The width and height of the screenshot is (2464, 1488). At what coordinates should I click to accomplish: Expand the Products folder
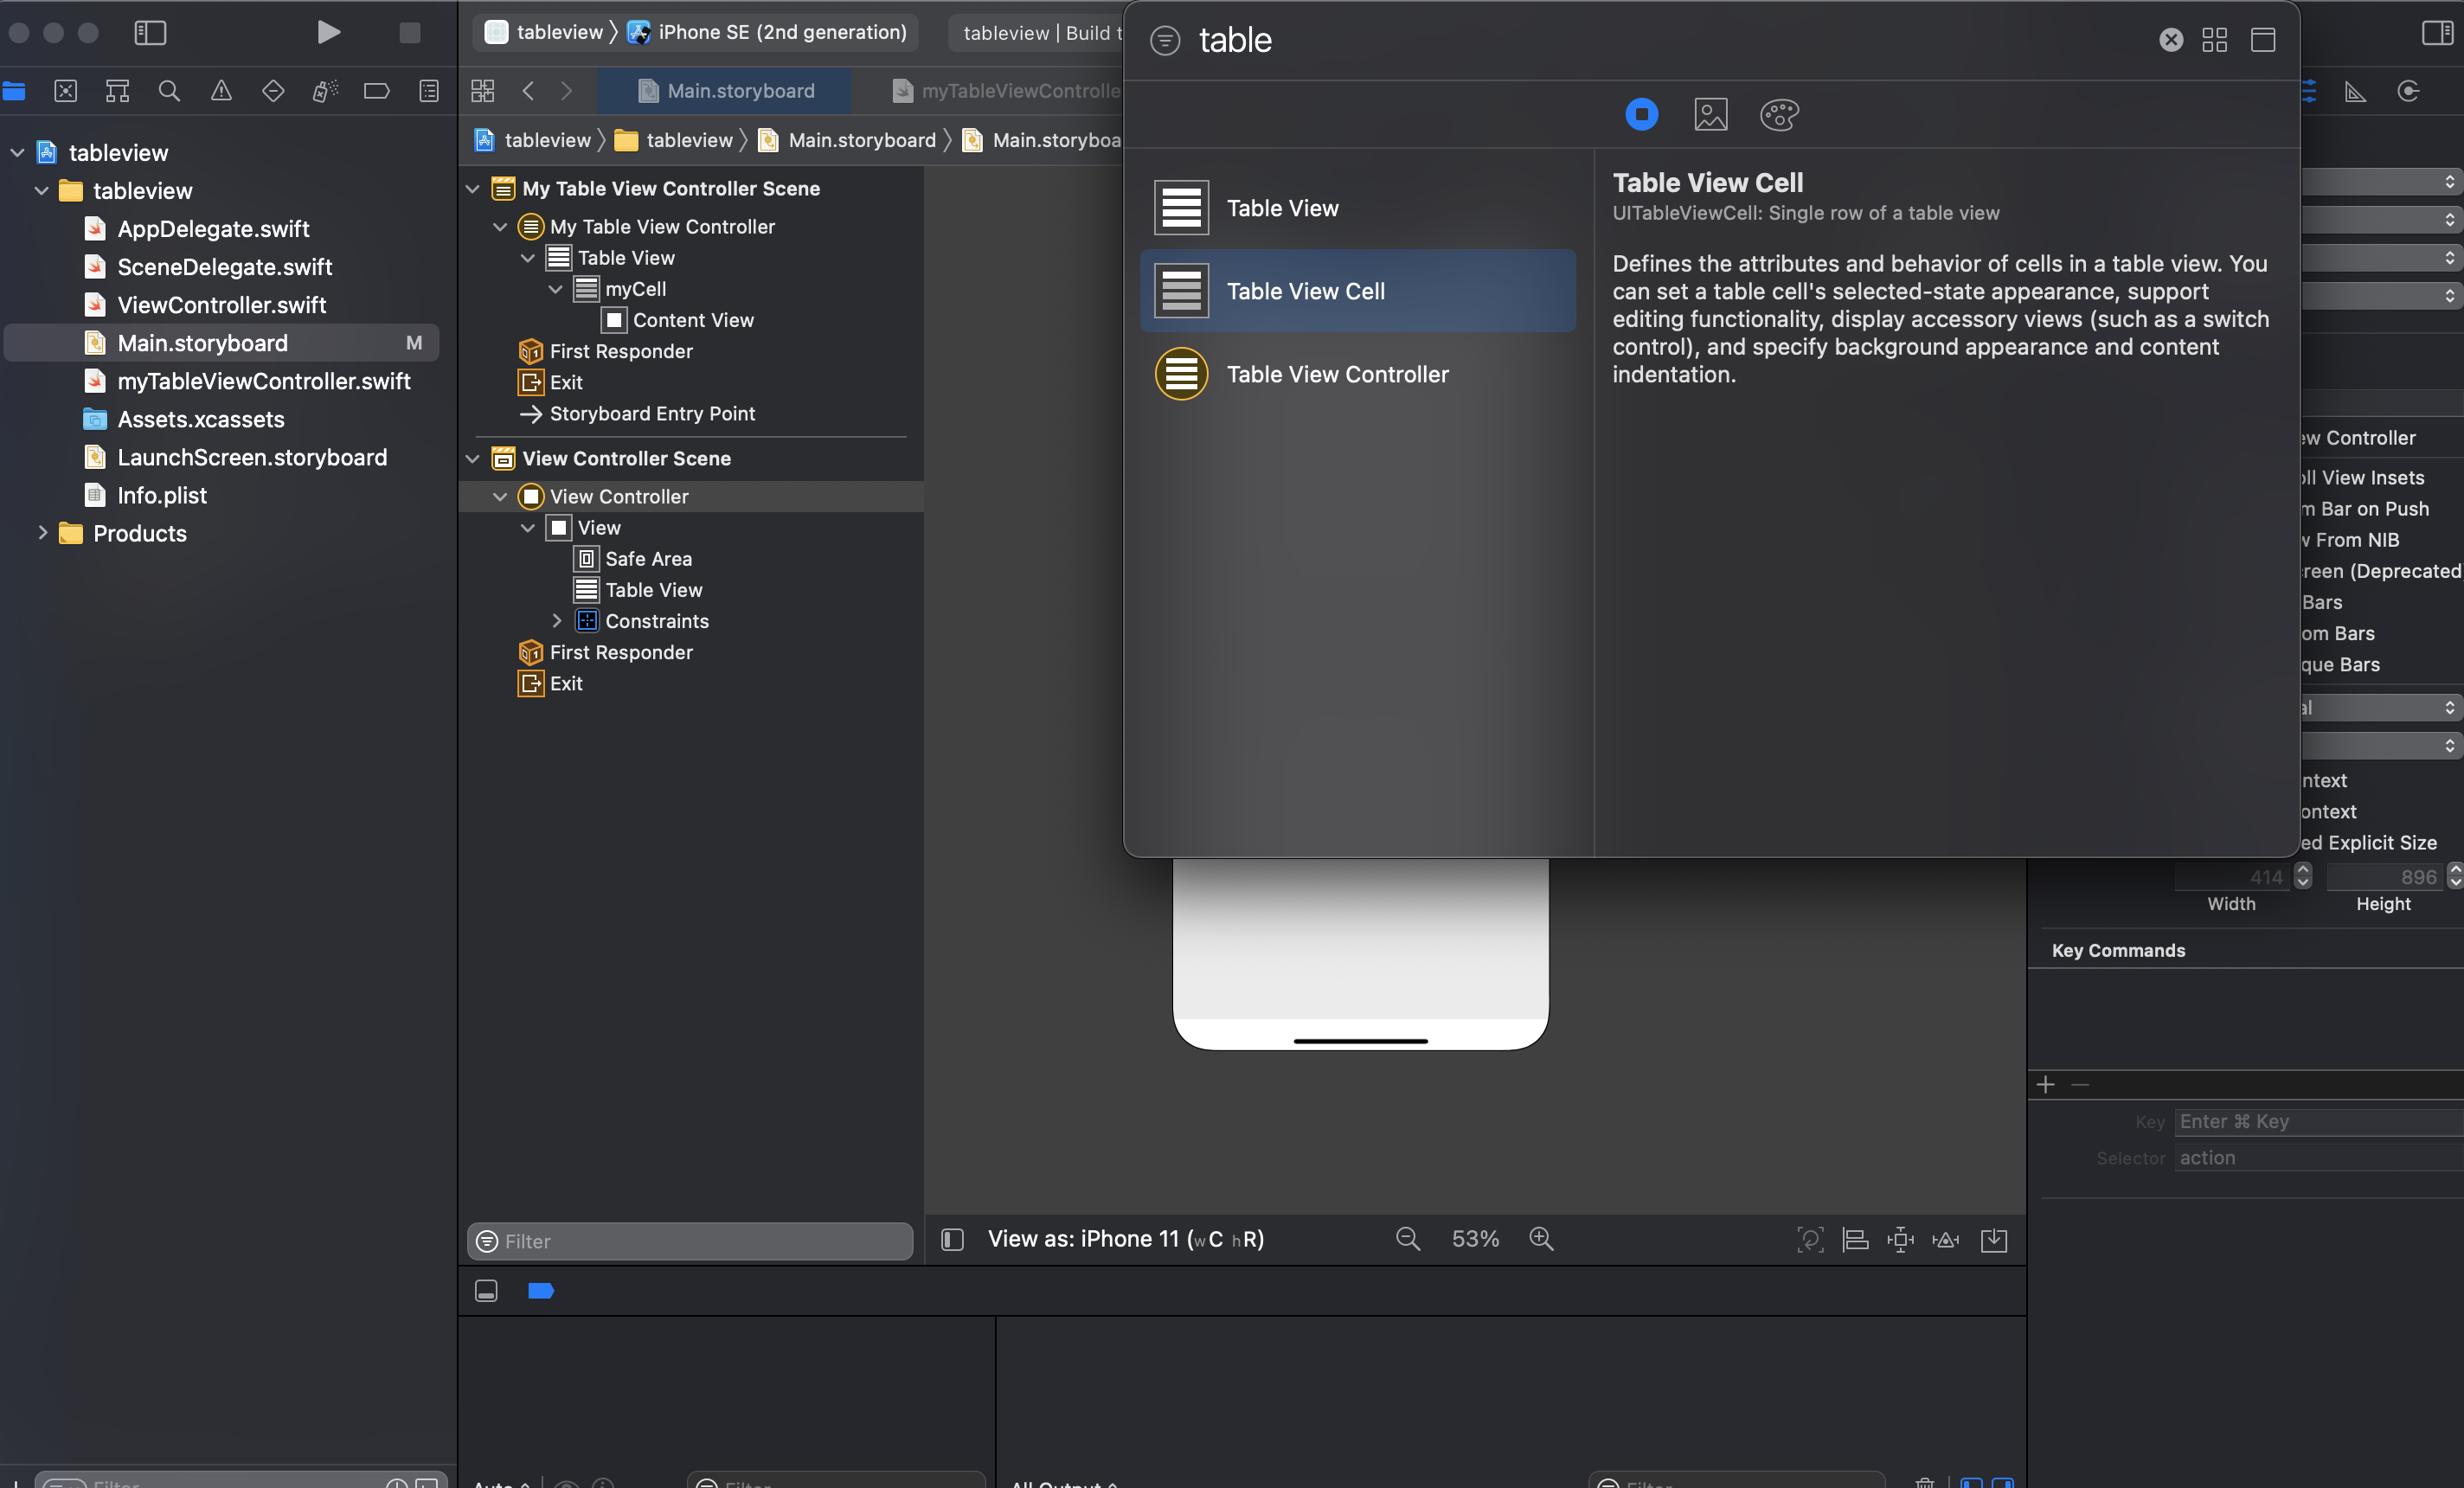click(42, 533)
